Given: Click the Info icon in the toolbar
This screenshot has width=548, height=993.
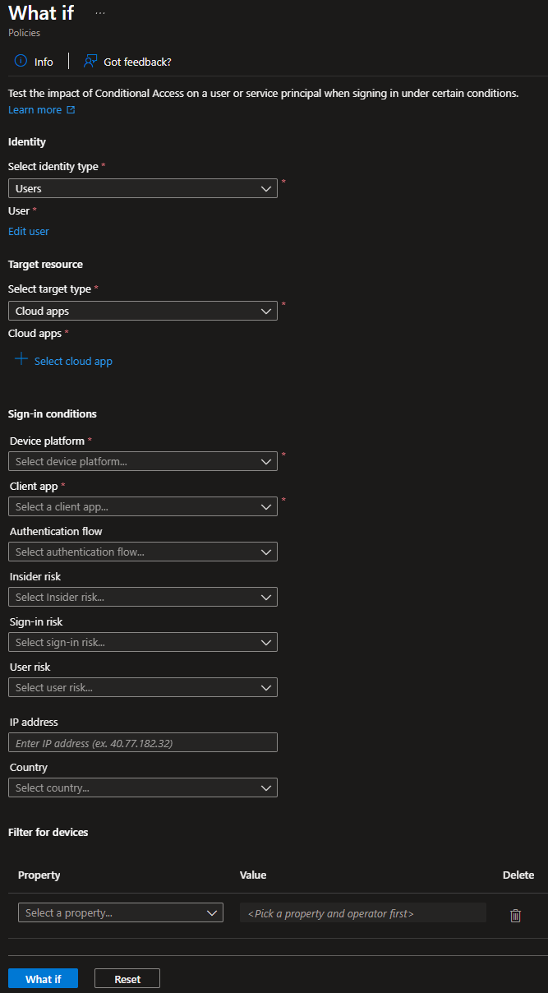Looking at the screenshot, I should tap(21, 62).
